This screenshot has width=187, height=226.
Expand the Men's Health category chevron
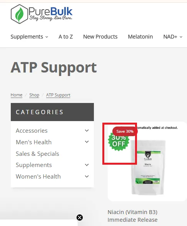87,142
